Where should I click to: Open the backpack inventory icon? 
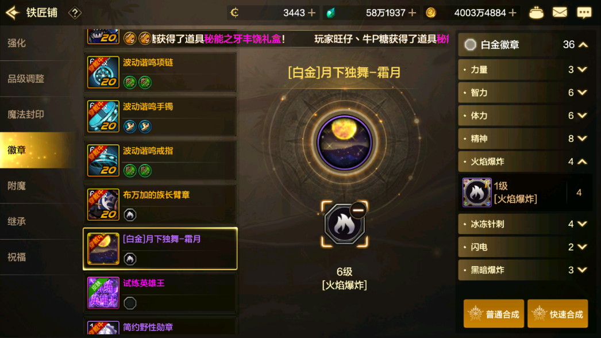(536, 13)
